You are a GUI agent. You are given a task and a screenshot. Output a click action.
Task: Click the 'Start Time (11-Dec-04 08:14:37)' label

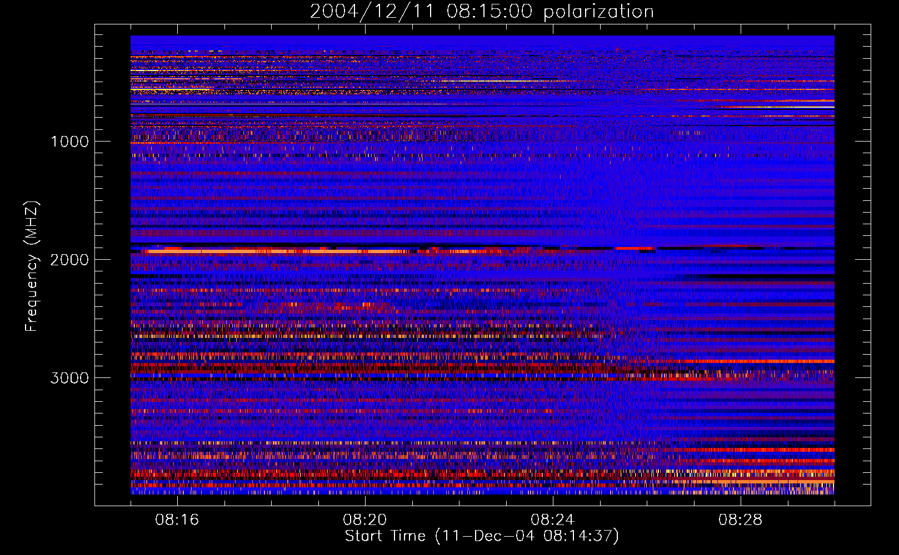482,536
